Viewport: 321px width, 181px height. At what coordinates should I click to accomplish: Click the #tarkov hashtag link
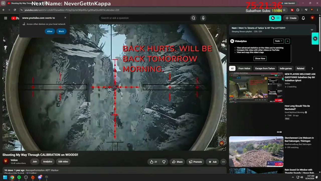(x=55, y=170)
